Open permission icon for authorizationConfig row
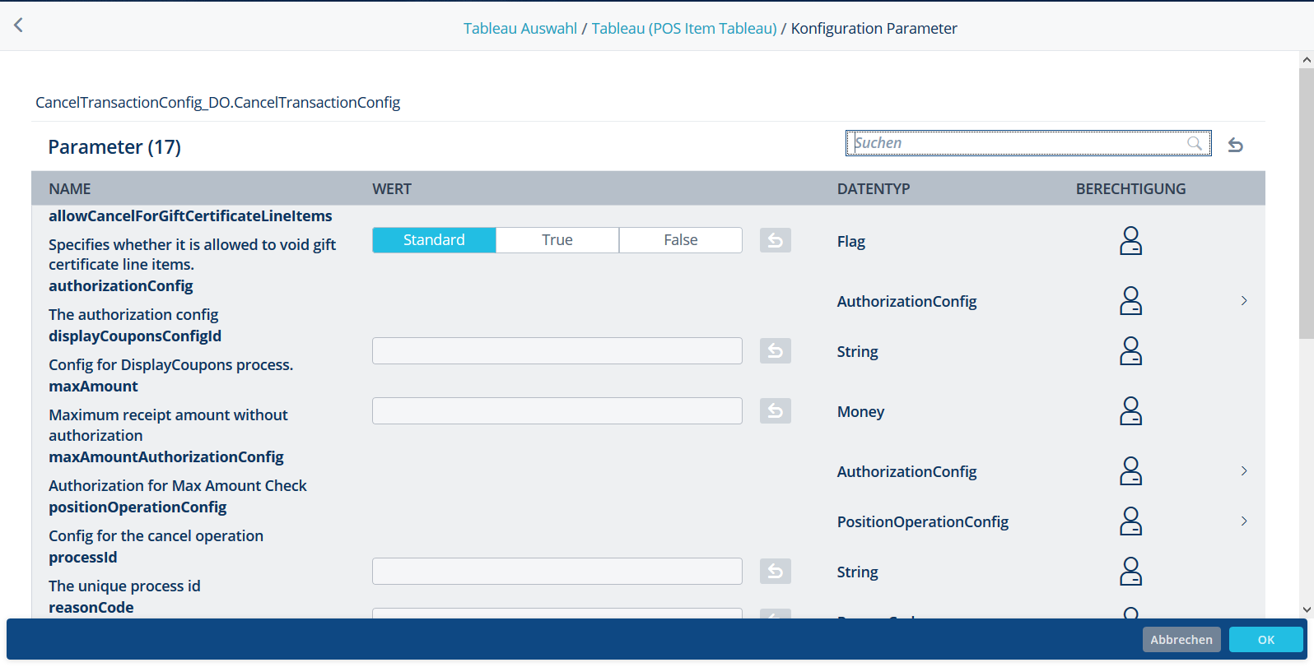The width and height of the screenshot is (1314, 667). click(x=1131, y=301)
